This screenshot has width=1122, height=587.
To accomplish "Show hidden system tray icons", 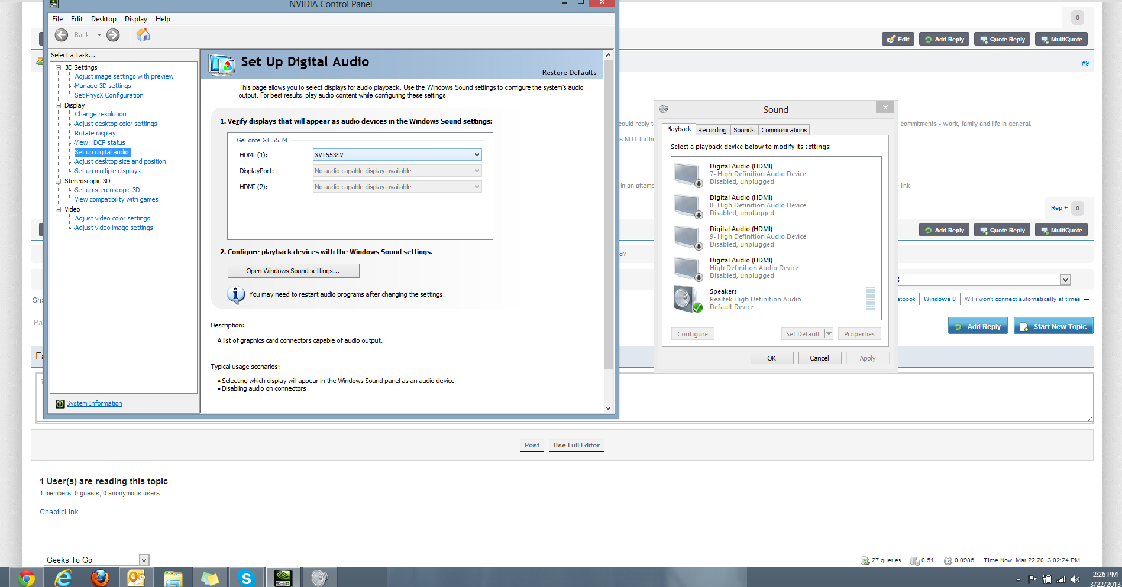I will 1018,580.
